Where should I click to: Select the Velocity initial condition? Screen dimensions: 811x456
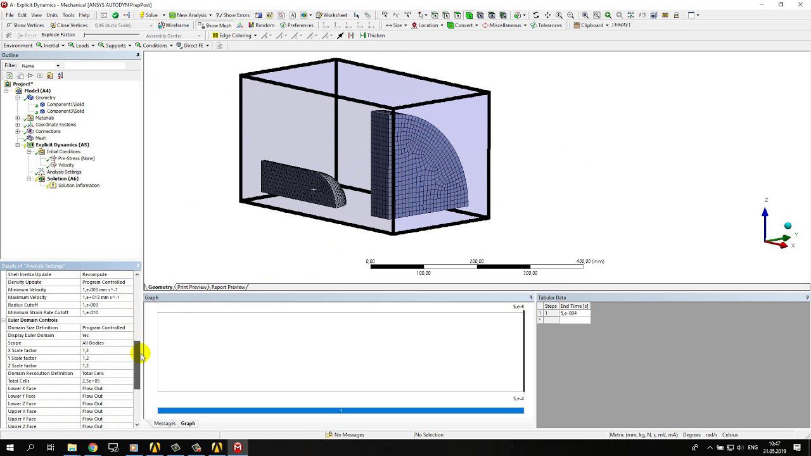(x=66, y=165)
